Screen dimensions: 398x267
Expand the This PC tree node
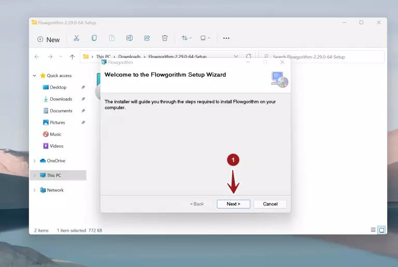(35, 175)
